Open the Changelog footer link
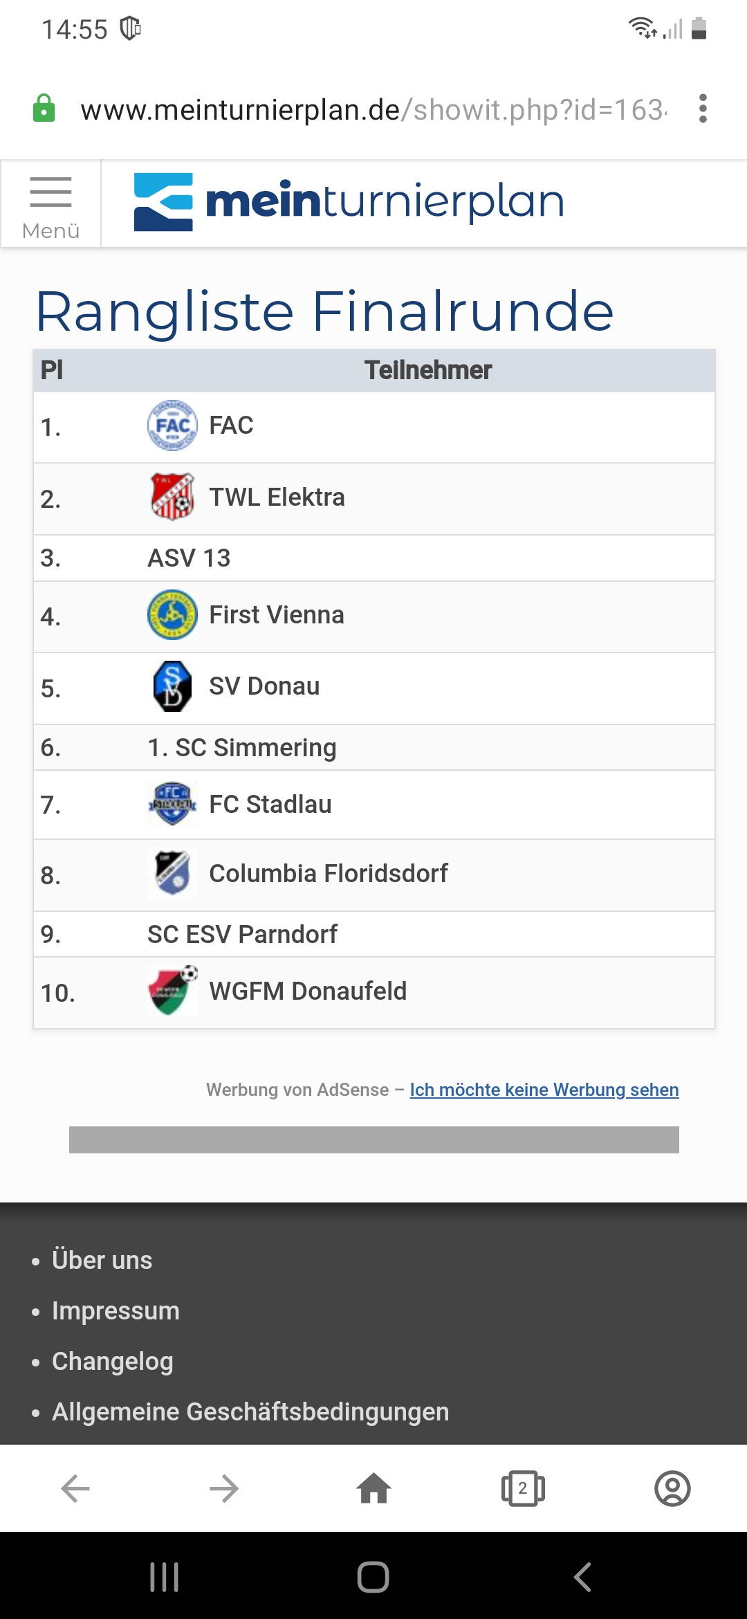747x1619 pixels. (112, 1361)
